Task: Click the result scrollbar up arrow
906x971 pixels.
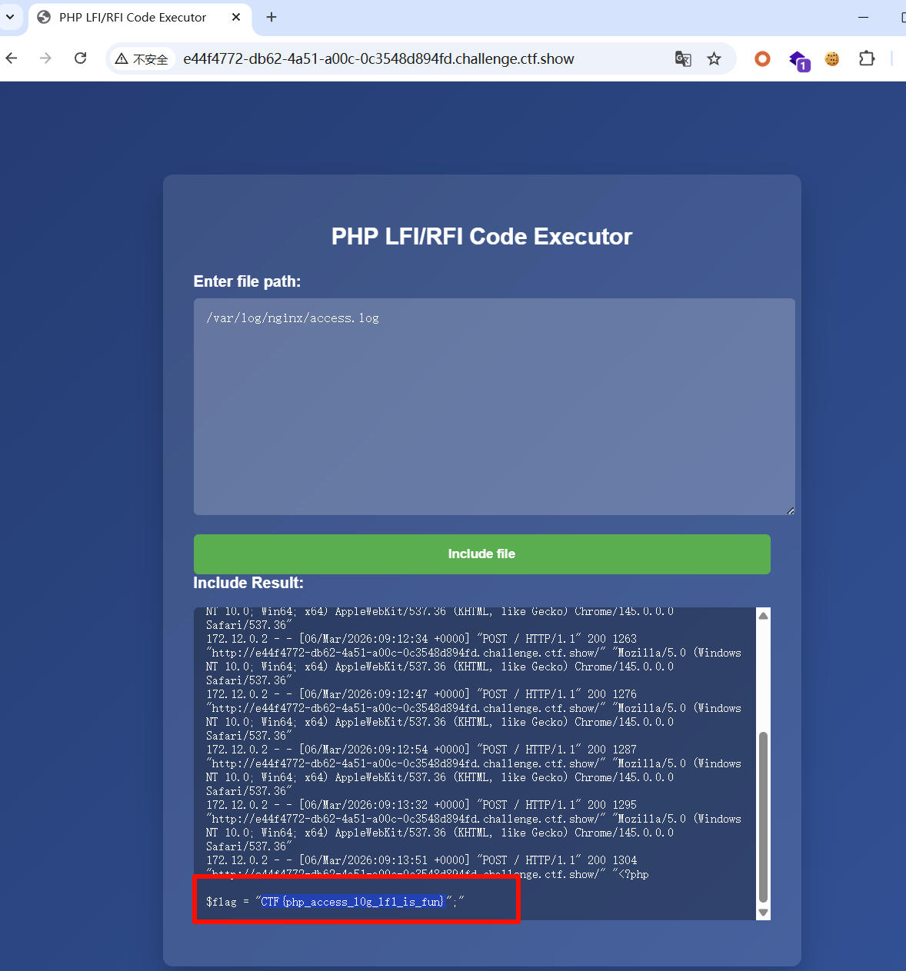Action: 763,616
